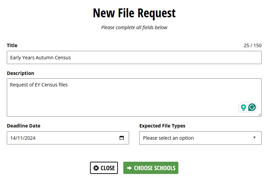Proceed with the Choose Schools button
This screenshot has width=267, height=178.
(x=151, y=168)
